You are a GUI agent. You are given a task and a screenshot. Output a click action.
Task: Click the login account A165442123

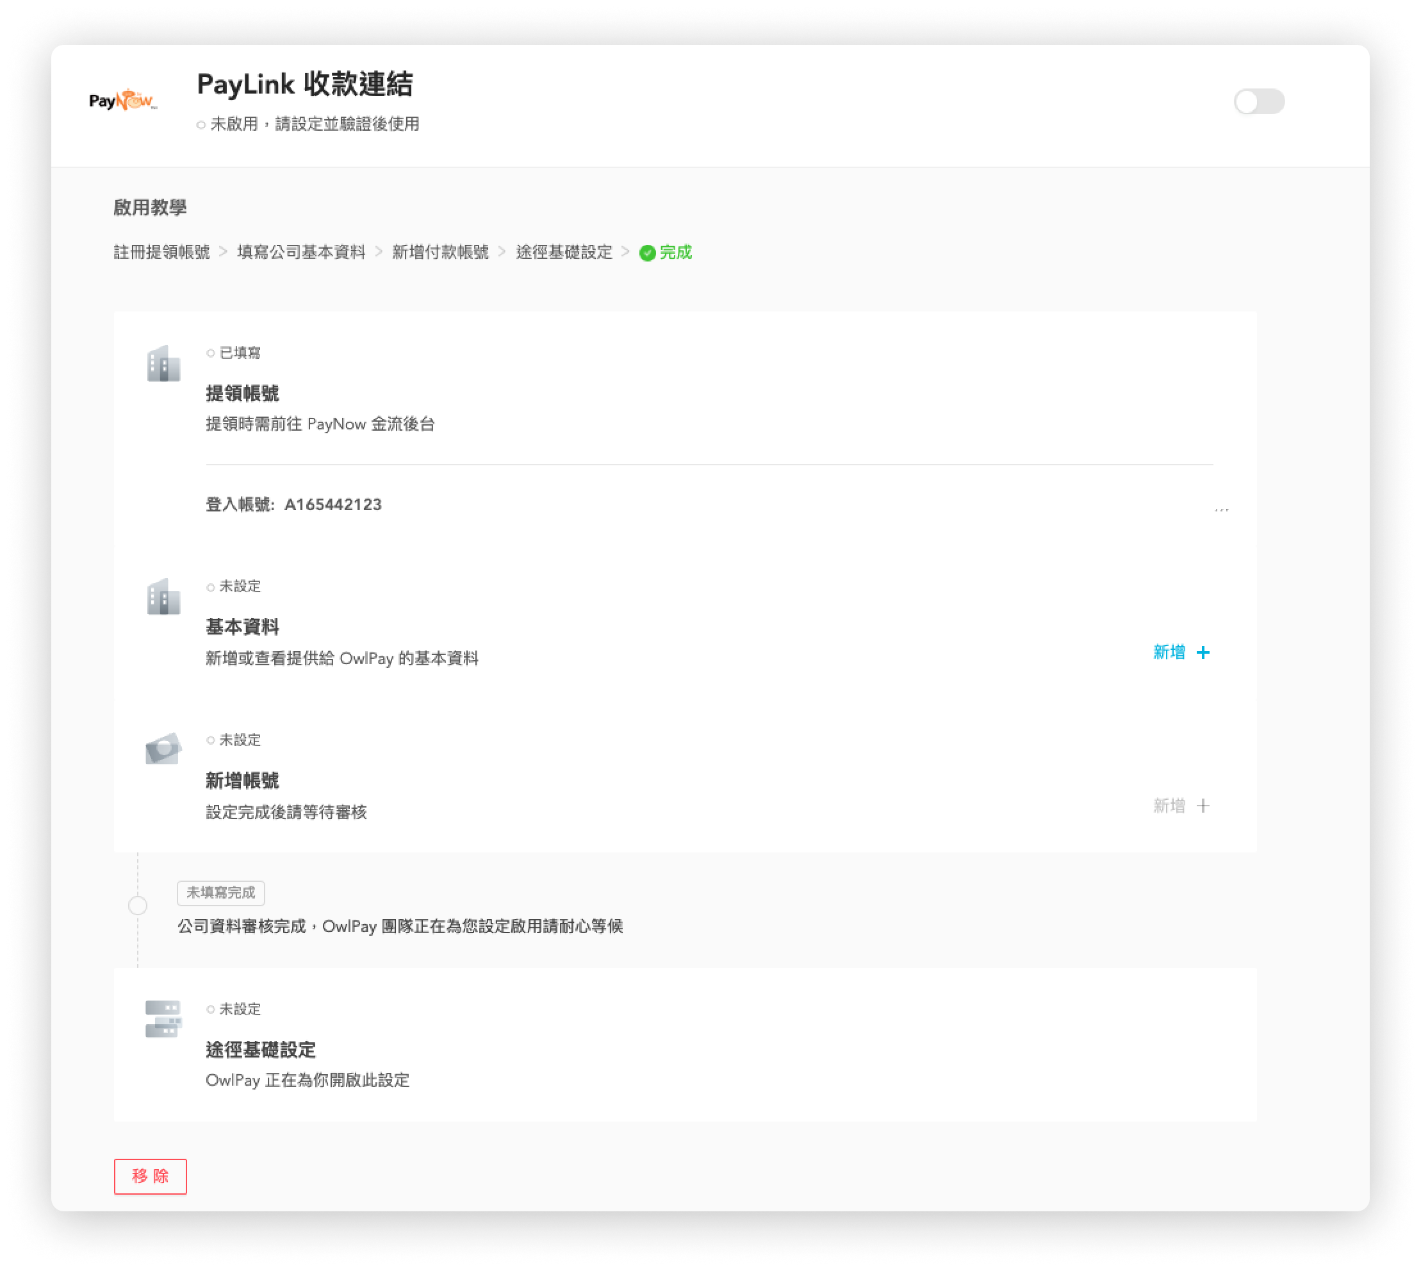coord(333,504)
